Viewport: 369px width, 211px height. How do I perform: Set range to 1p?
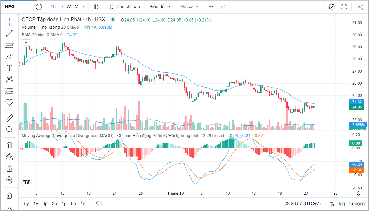64,204
